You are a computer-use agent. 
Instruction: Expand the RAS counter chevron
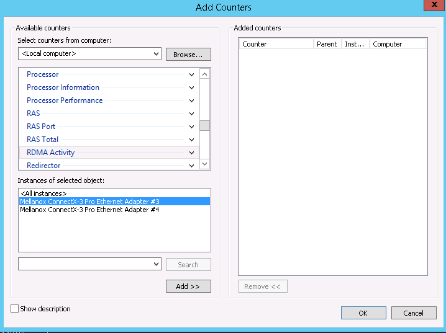click(191, 113)
